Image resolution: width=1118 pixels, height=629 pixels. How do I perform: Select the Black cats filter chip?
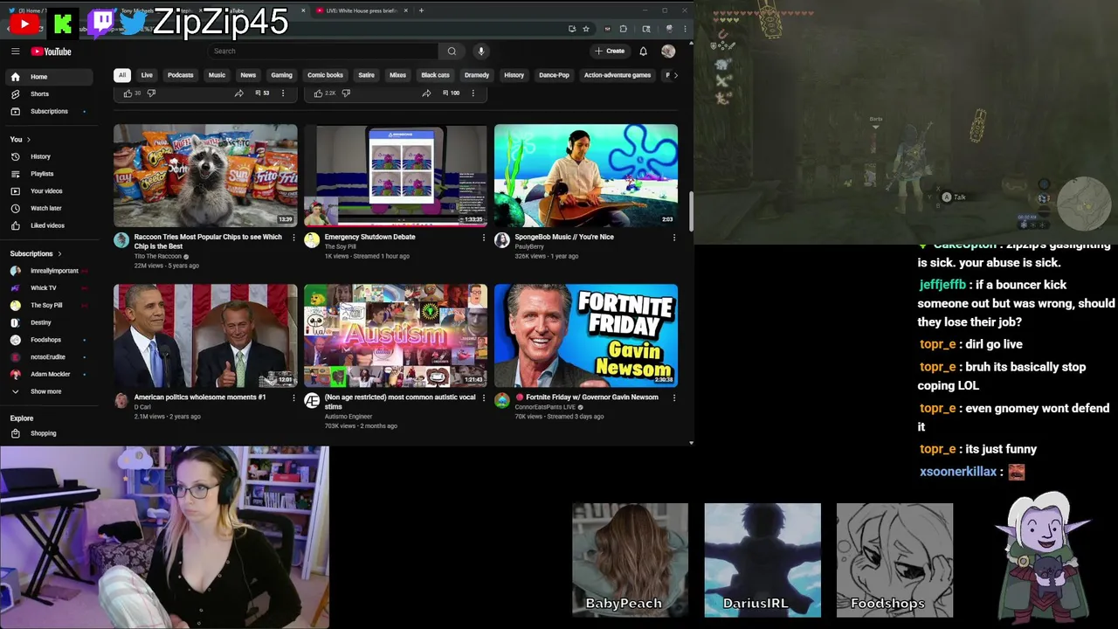[435, 75]
